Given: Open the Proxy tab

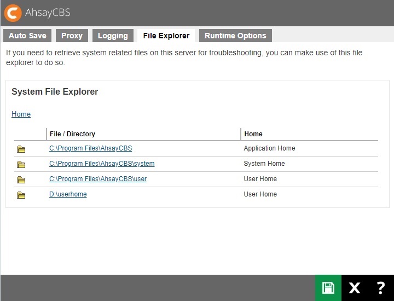Looking at the screenshot, I should pos(72,36).
